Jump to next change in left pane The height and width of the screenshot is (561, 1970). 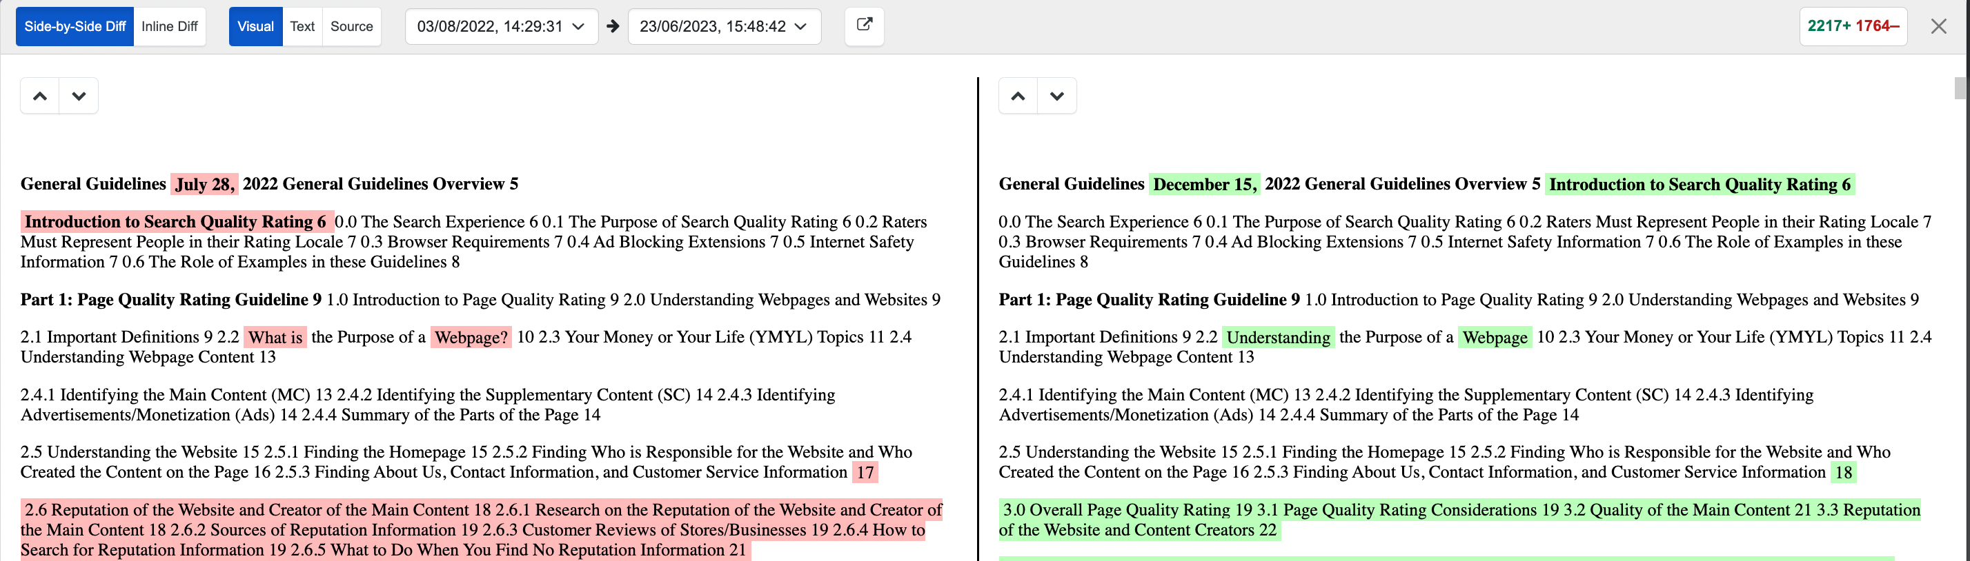[79, 96]
